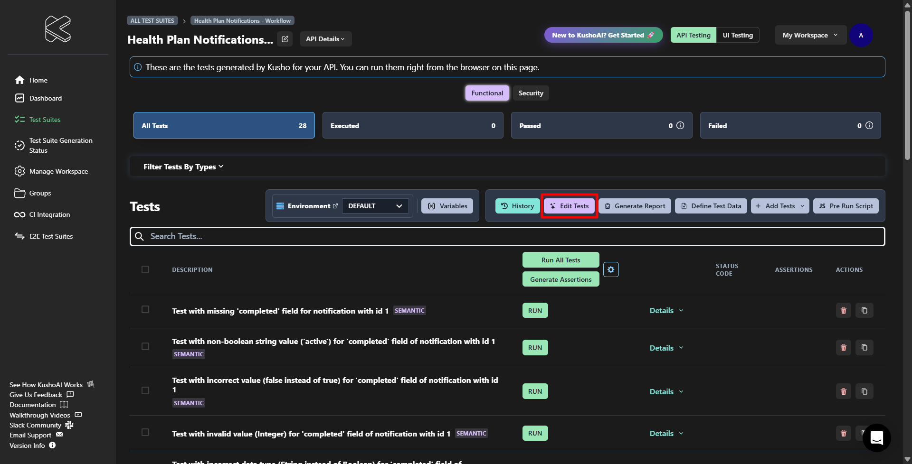Toggle the select-all tests checkbox

click(145, 269)
